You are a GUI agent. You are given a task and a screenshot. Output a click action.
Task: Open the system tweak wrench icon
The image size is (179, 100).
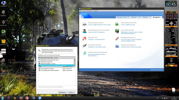pyautogui.click(x=84, y=46)
